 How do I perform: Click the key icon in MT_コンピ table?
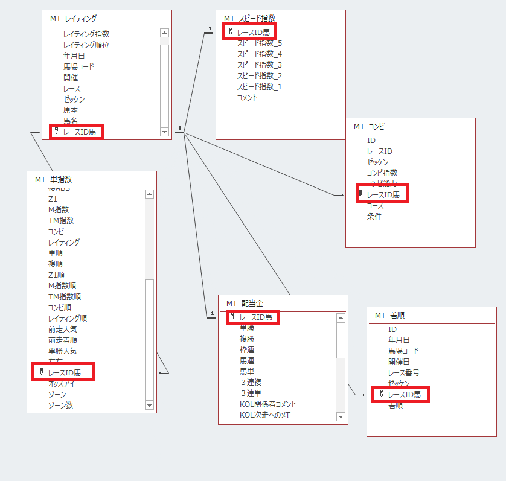[x=360, y=194]
